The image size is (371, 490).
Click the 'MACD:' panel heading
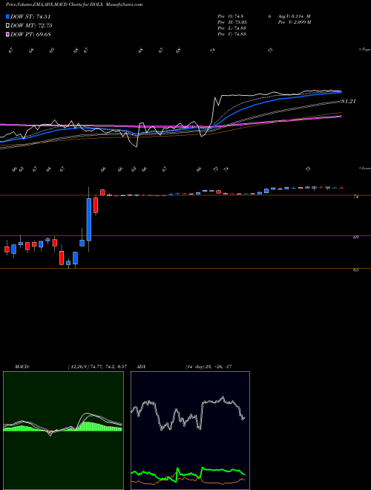pos(22,367)
